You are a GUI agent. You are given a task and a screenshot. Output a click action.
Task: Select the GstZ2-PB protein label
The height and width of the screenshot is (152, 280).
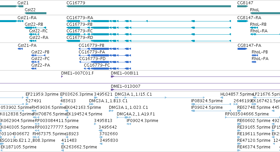pyautogui.click(x=40, y=52)
